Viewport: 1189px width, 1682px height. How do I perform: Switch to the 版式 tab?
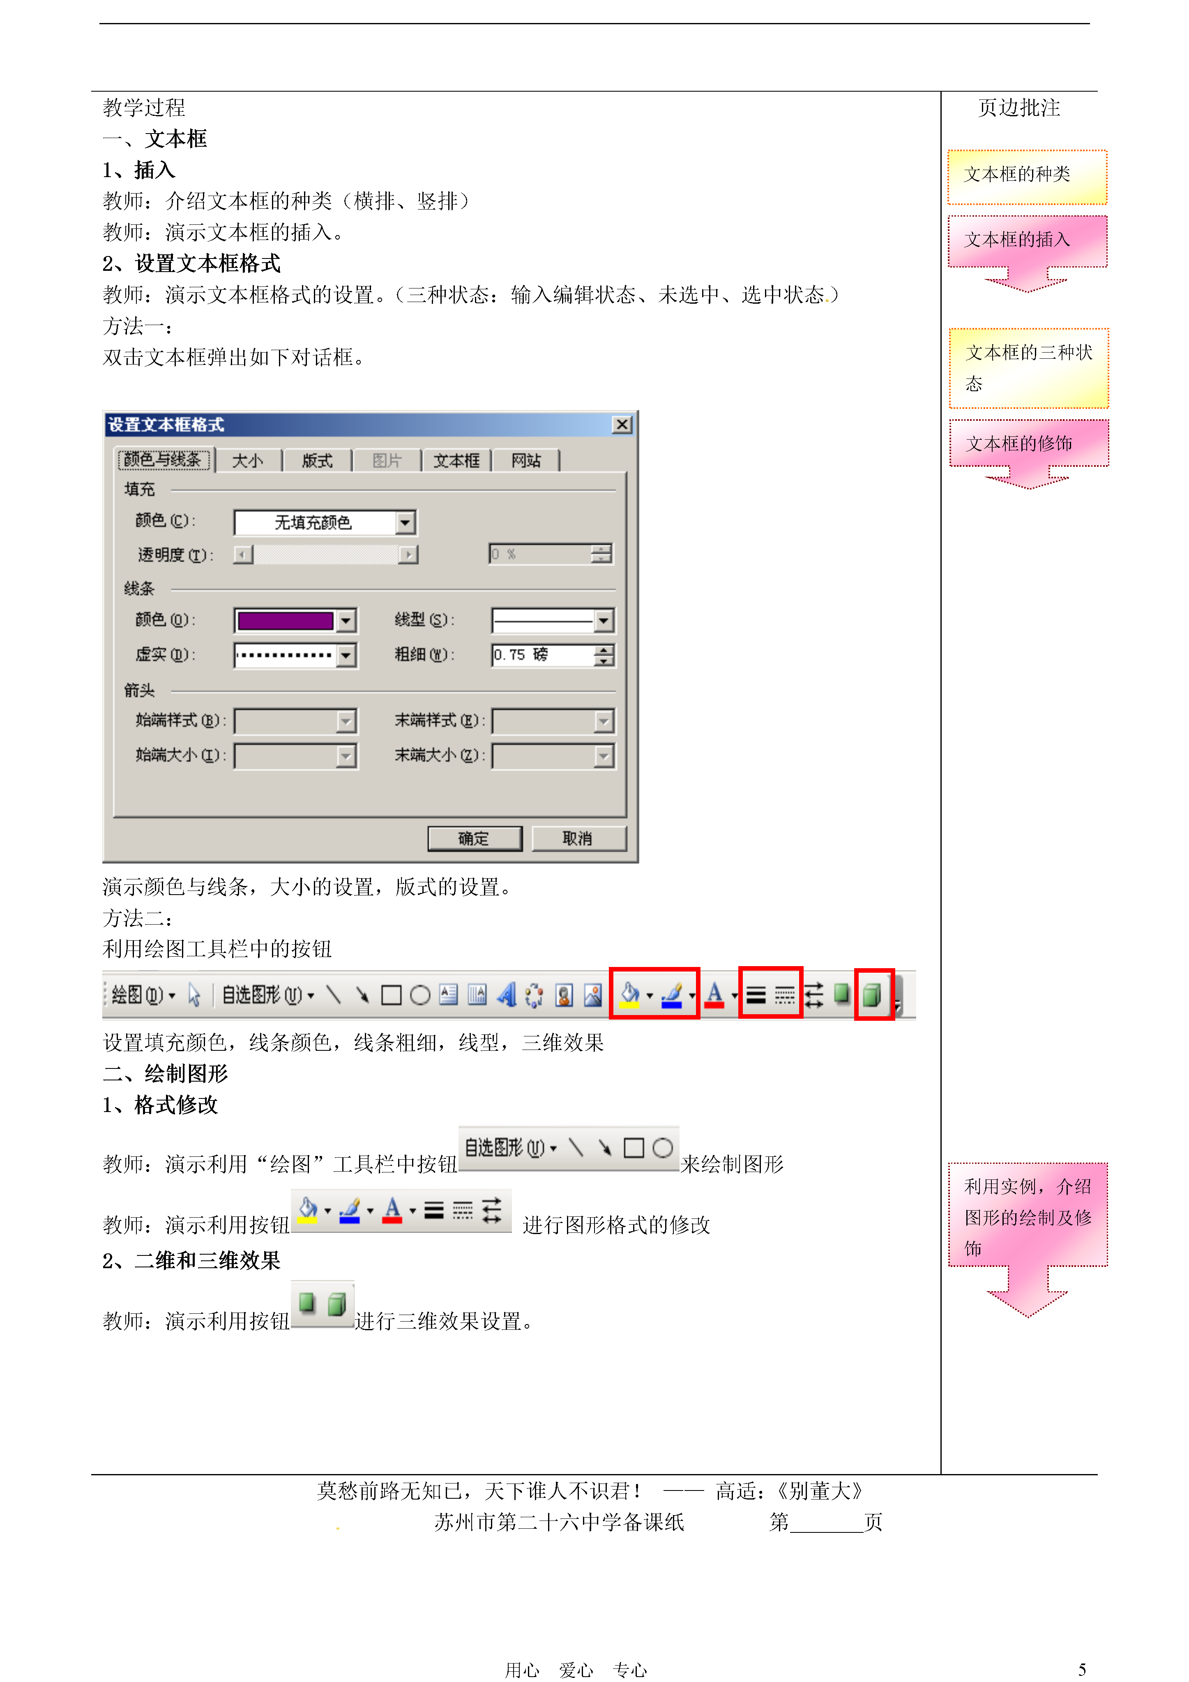coord(317,461)
